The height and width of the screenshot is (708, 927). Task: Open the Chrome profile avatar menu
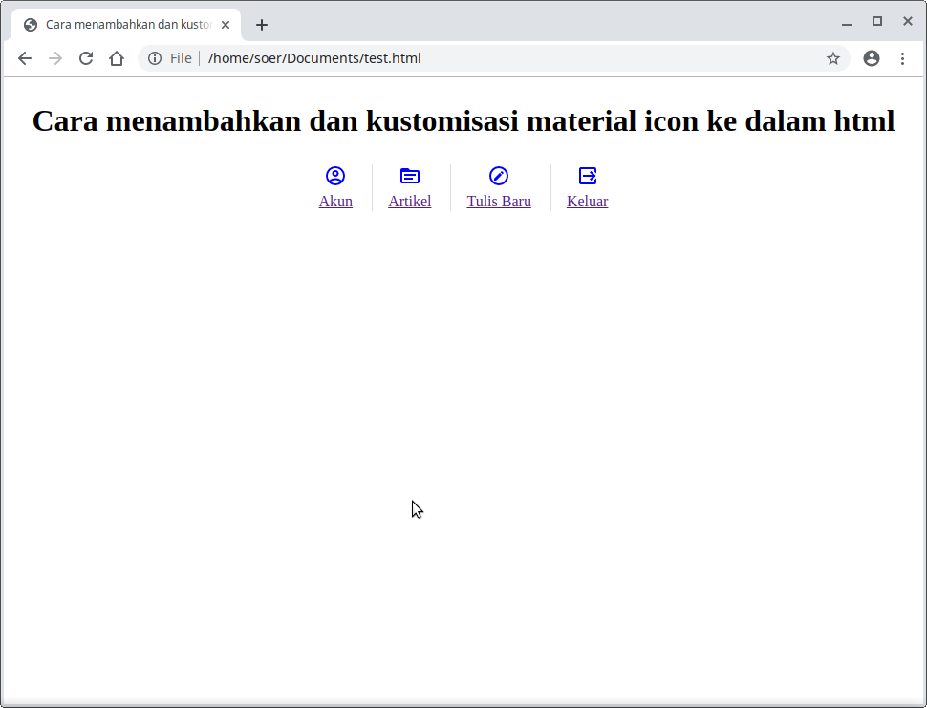pos(872,58)
